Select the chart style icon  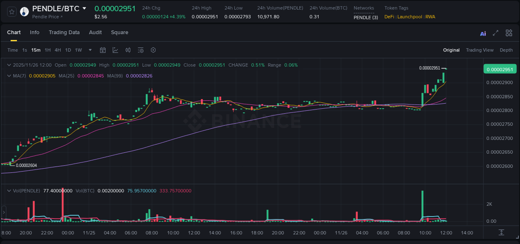115,50
